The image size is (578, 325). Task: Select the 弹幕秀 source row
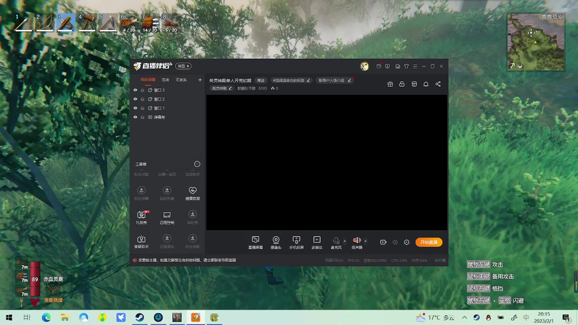[167, 117]
